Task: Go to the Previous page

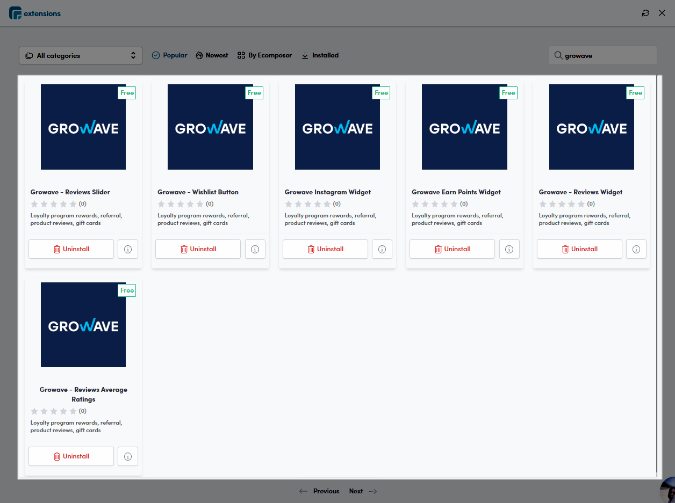Action: click(319, 491)
